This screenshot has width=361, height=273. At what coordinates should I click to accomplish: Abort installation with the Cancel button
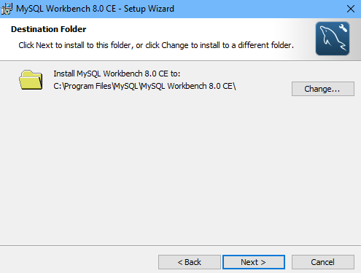[x=323, y=262]
